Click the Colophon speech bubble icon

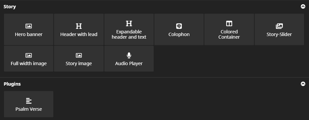179,26
